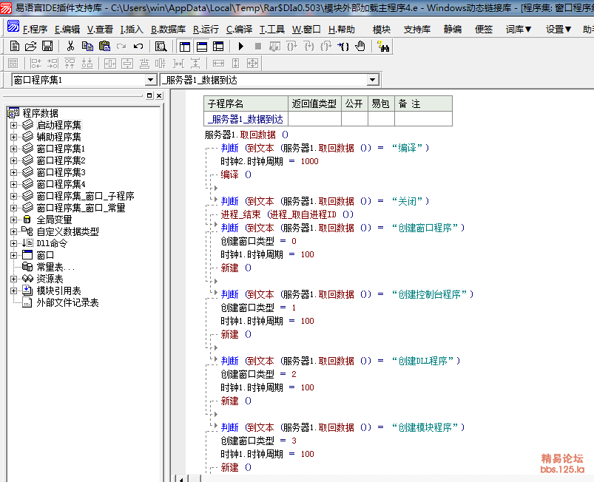Expand the 资源表 tree node
594x482 pixels.
[13, 279]
